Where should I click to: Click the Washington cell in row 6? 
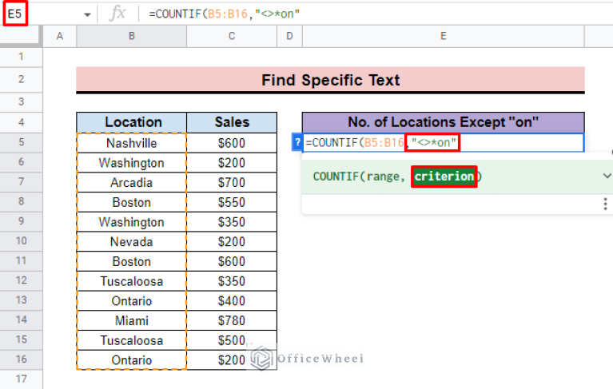[132, 162]
